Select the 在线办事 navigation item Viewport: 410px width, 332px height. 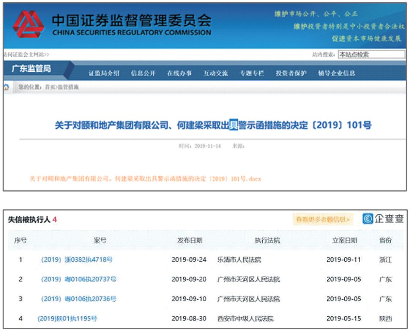coord(179,73)
